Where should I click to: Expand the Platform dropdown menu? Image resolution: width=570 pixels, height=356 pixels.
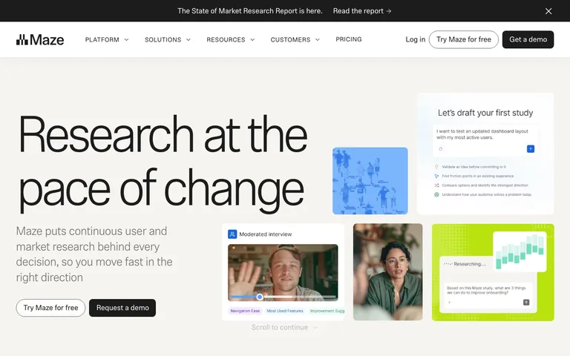coord(107,39)
